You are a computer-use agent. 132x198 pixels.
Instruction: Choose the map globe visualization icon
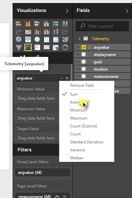click(x=37, y=39)
